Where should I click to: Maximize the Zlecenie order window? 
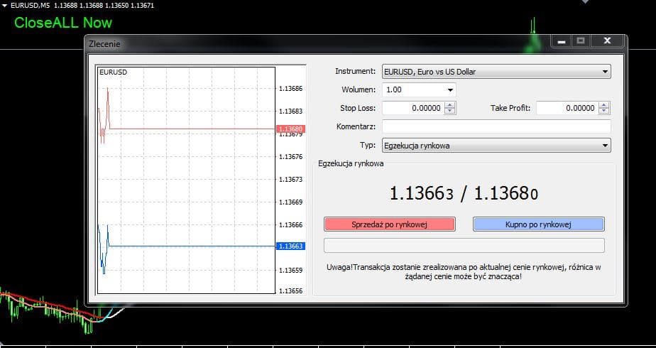580,42
